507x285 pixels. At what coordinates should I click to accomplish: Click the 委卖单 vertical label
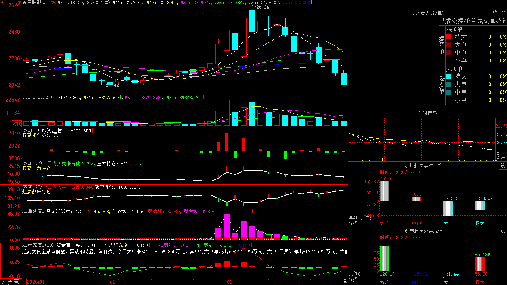(442, 85)
